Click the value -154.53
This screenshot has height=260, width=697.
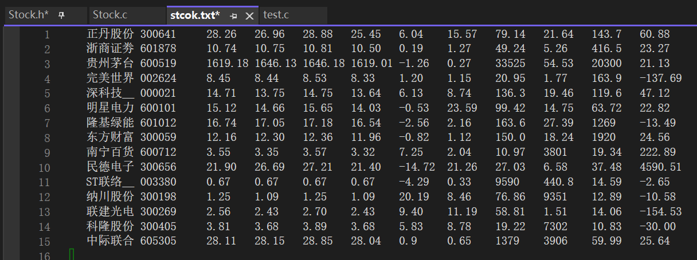(660, 212)
